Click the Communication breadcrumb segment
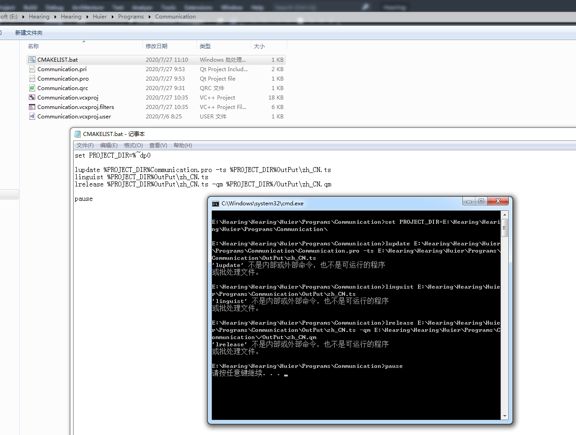This screenshot has height=435, width=576. click(x=175, y=17)
